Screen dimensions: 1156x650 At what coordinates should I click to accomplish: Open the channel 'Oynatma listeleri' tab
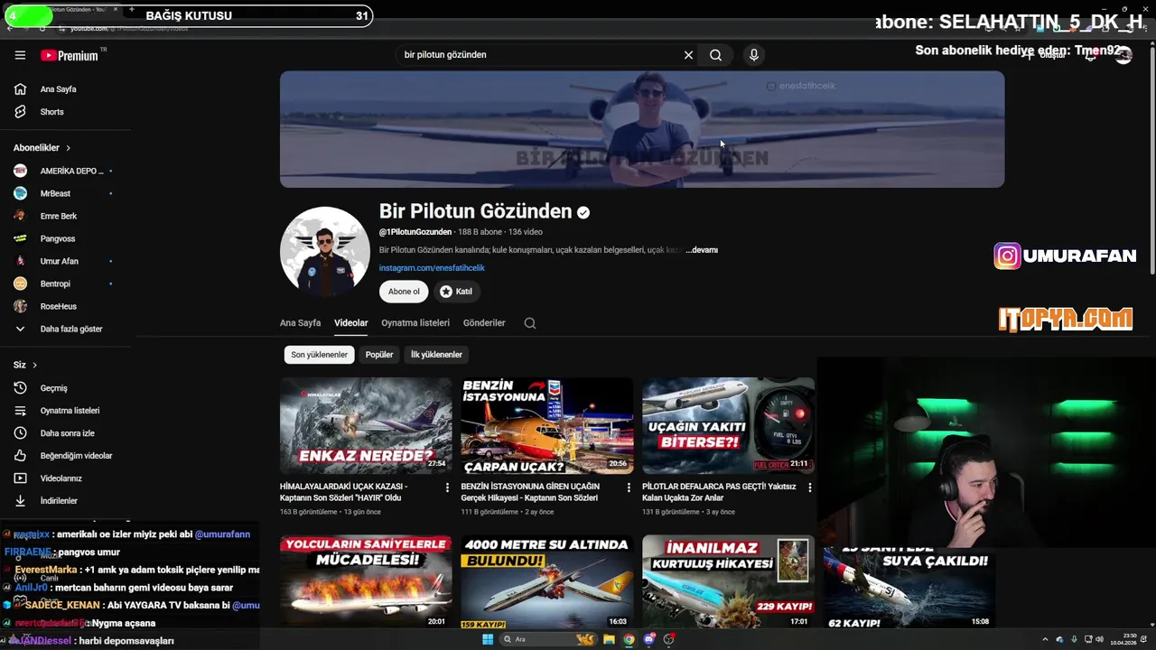coord(415,323)
